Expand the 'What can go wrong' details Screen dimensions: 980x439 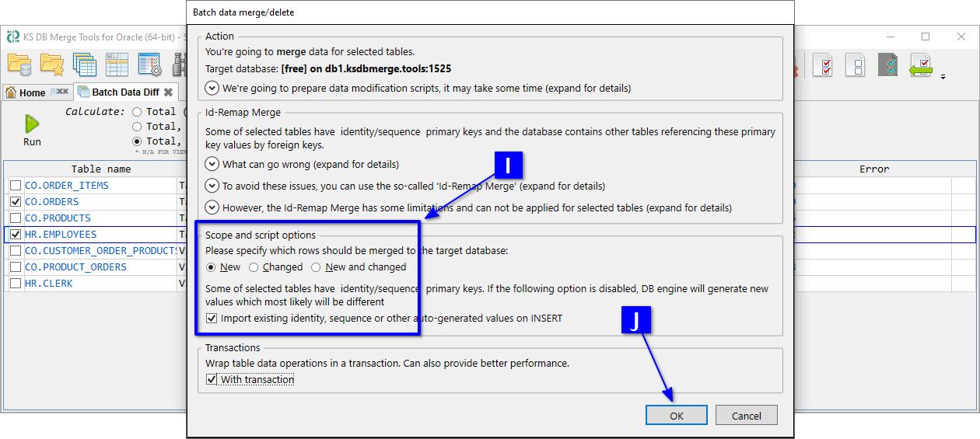pyautogui.click(x=212, y=165)
